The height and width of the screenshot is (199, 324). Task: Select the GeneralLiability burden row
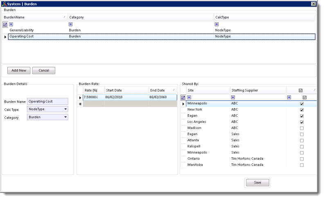click(x=21, y=30)
